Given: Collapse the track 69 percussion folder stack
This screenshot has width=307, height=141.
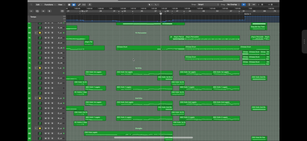Looking at the screenshot, I should point(36,33).
